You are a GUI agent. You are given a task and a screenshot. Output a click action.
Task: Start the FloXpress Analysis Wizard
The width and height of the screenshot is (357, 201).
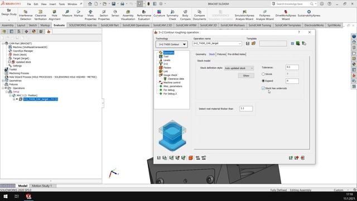pos(264,15)
